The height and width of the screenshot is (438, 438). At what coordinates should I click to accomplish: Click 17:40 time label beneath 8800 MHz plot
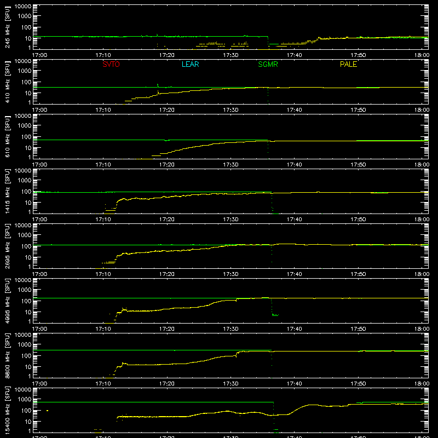tap(294, 384)
